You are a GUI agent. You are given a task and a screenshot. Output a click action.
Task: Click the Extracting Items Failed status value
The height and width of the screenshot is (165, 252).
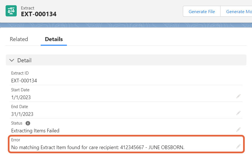pyautogui.click(x=35, y=131)
